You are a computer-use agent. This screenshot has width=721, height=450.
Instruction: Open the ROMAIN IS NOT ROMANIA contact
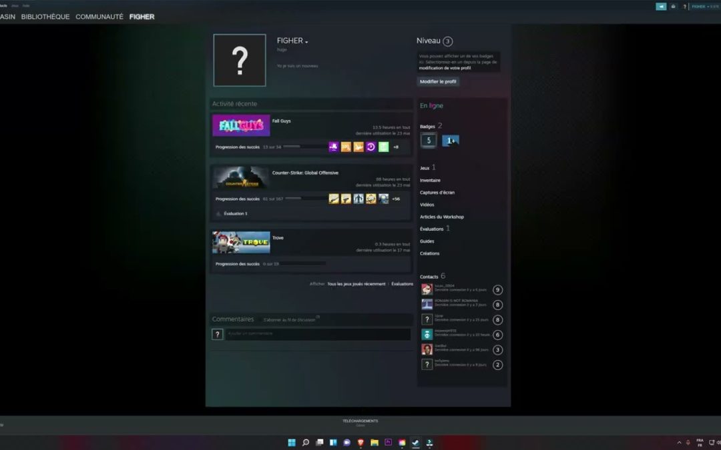click(x=462, y=305)
